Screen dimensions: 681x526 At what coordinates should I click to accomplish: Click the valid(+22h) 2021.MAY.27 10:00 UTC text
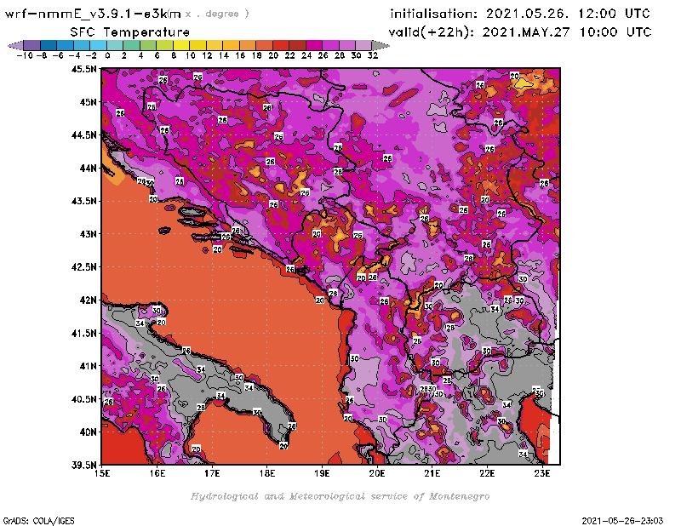[520, 32]
